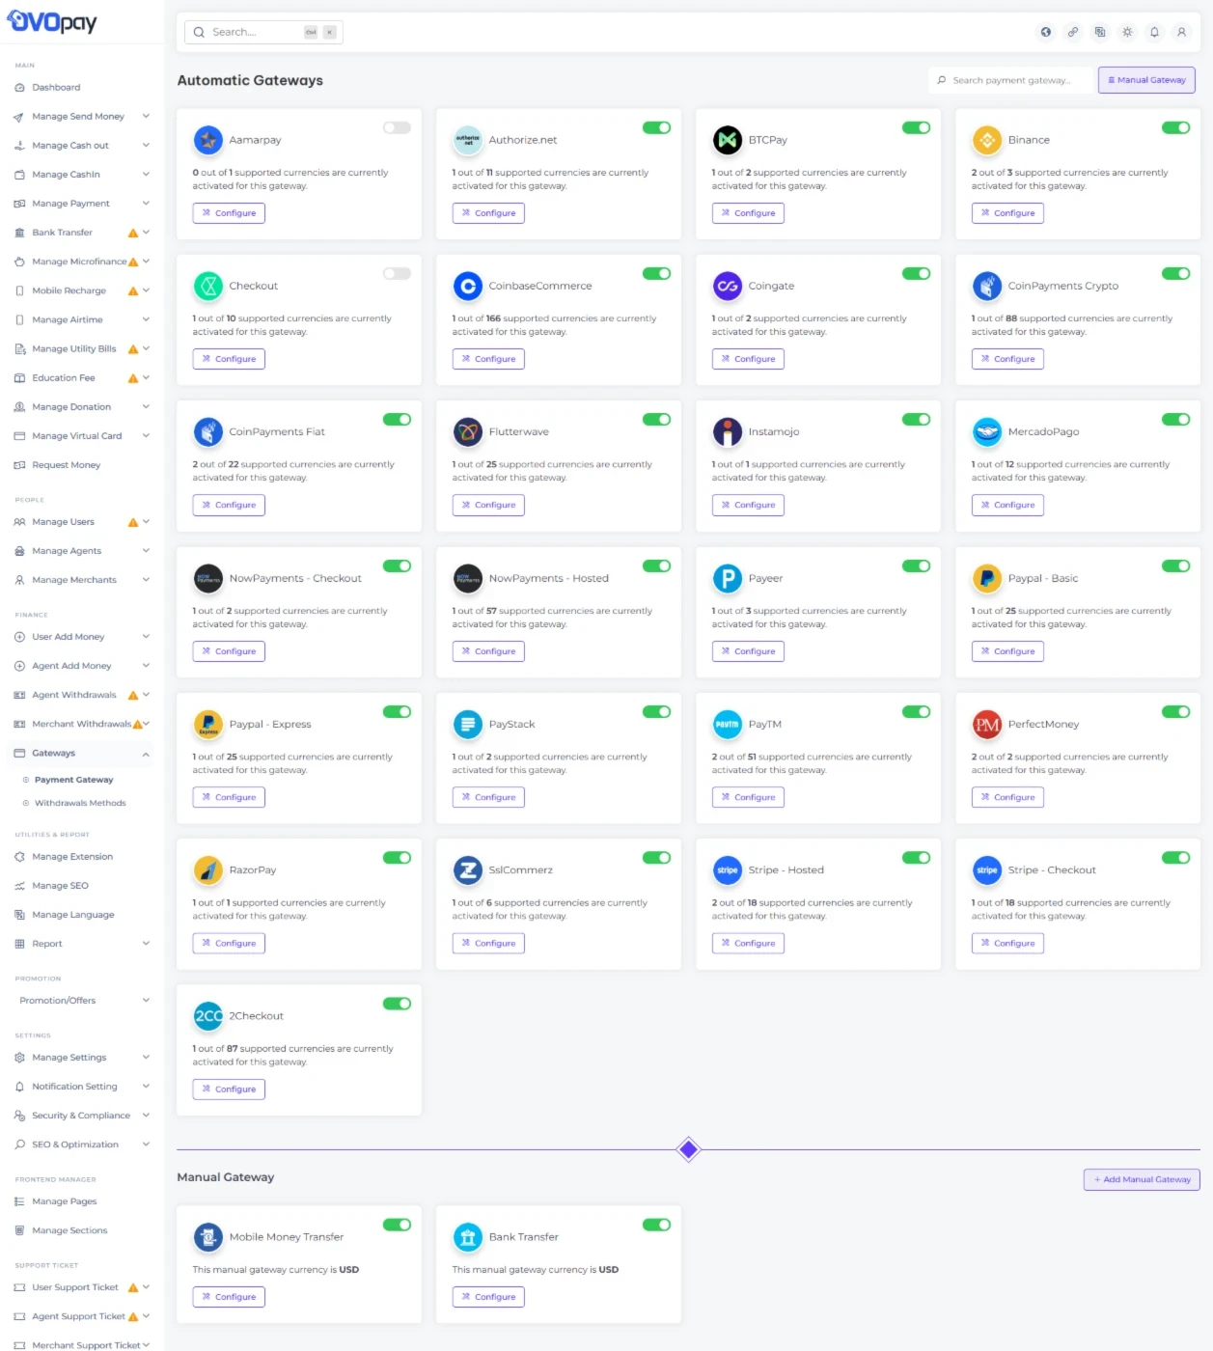1213x1351 pixels.
Task: Turn off the BTCPay gateway switch
Action: [x=916, y=127]
